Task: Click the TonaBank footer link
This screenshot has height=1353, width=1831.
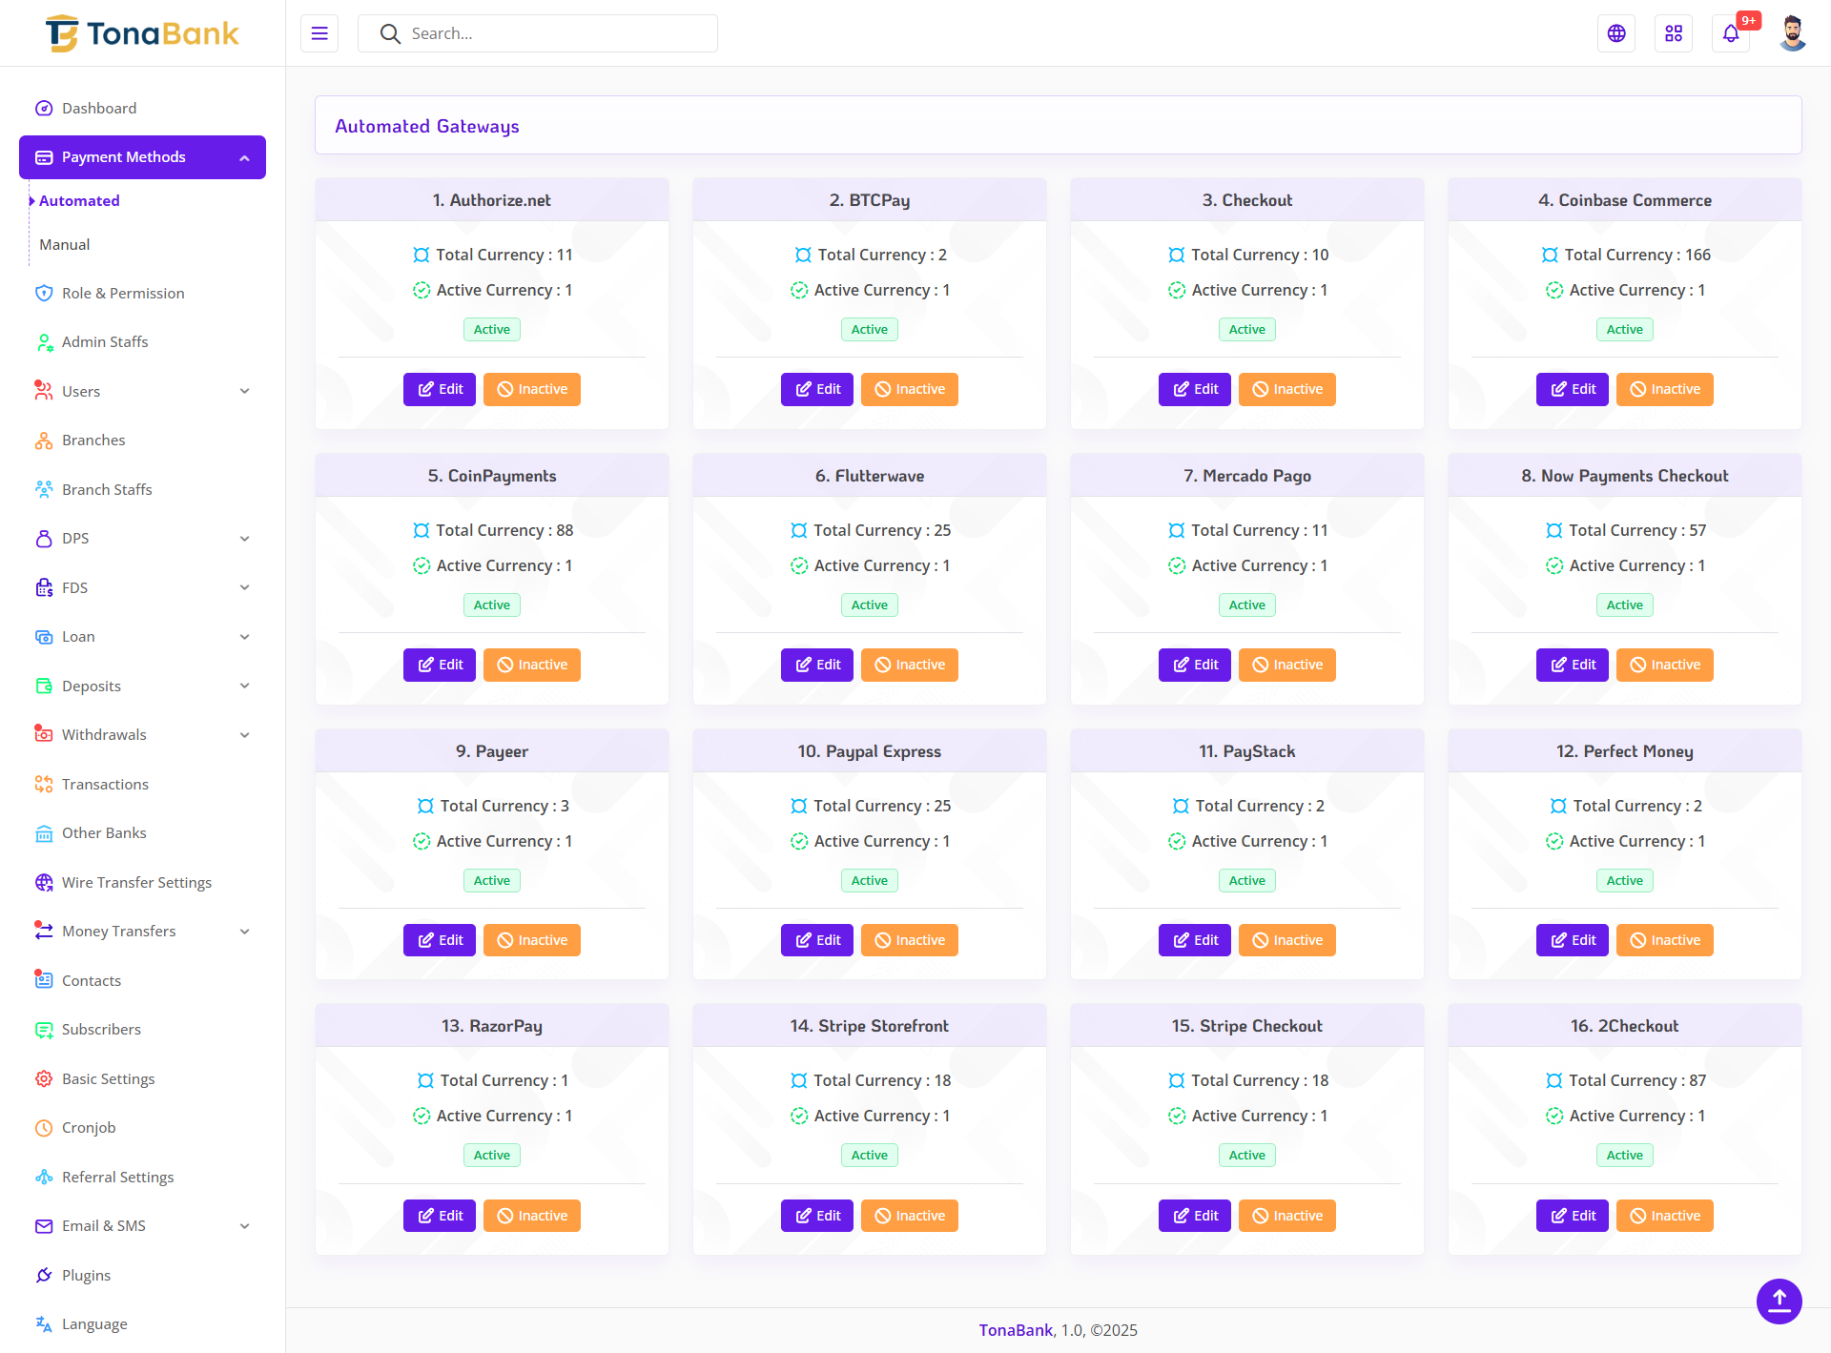Action: (x=1015, y=1330)
